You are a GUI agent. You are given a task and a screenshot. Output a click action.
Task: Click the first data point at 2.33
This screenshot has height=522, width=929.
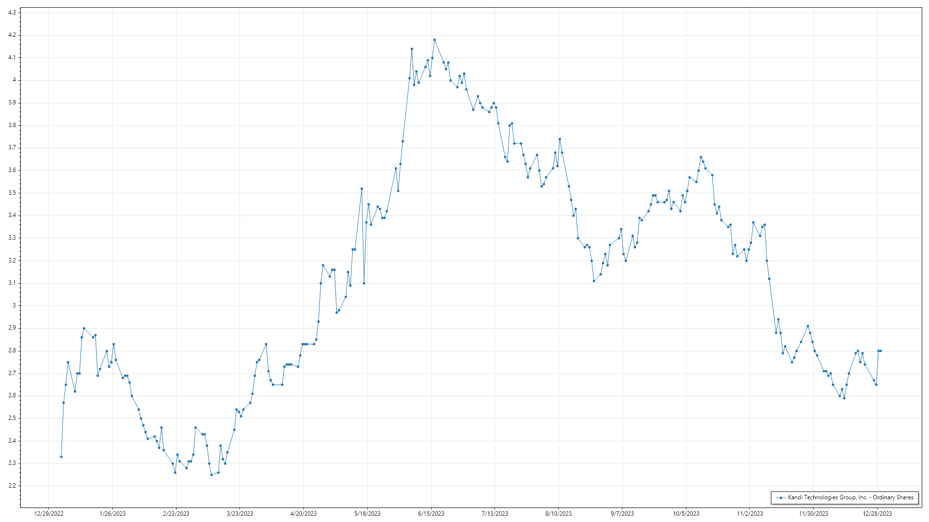(x=61, y=457)
